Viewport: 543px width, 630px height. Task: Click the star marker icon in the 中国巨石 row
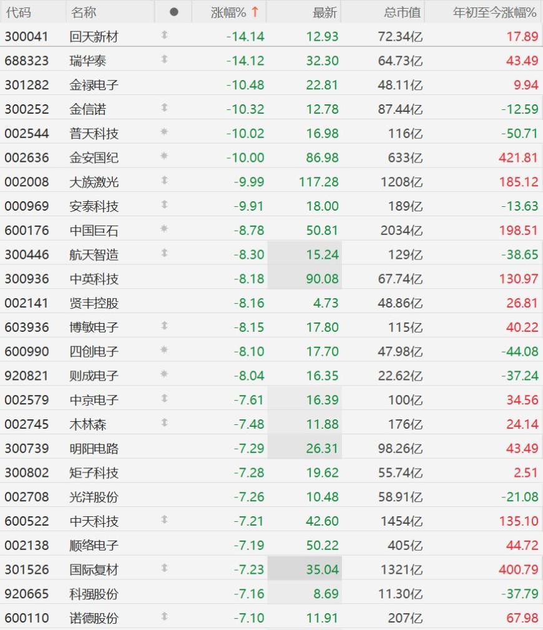164,228
